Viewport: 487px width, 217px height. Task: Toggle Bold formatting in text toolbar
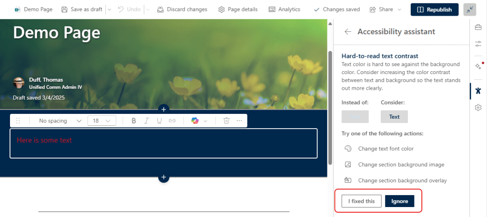coord(134,121)
